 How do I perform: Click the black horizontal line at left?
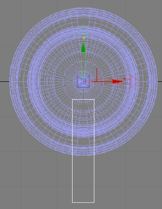4,81
